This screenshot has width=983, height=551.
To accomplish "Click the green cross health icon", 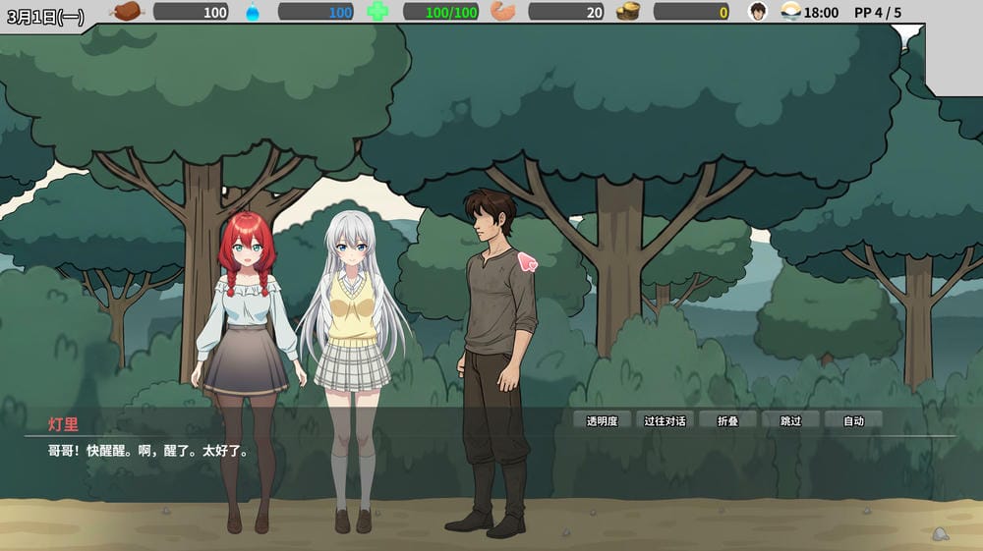I will pos(377,11).
